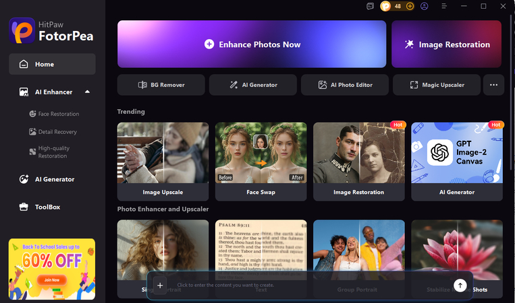
Task: Click the High-quality Restoration icon
Action: point(32,151)
